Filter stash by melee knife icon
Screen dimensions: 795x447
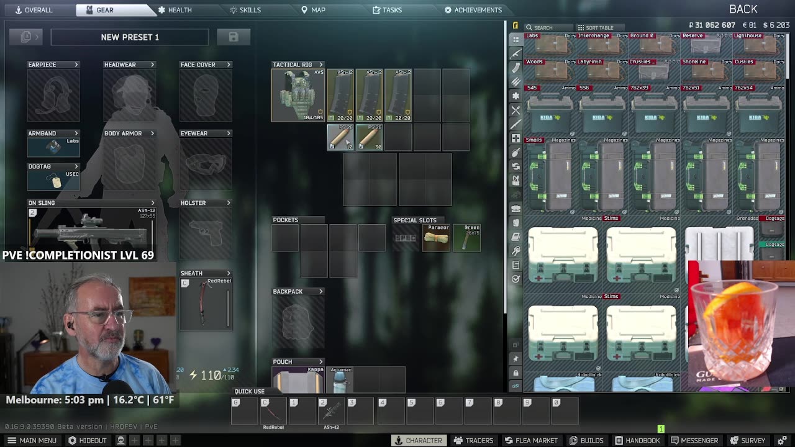point(516,124)
